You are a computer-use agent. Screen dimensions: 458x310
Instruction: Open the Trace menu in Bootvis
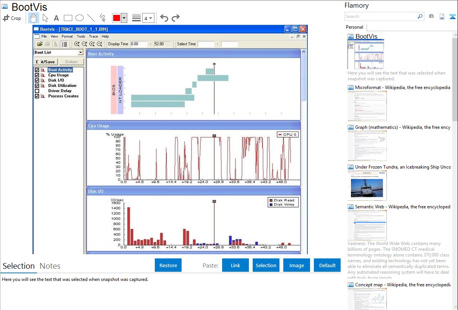[93, 37]
